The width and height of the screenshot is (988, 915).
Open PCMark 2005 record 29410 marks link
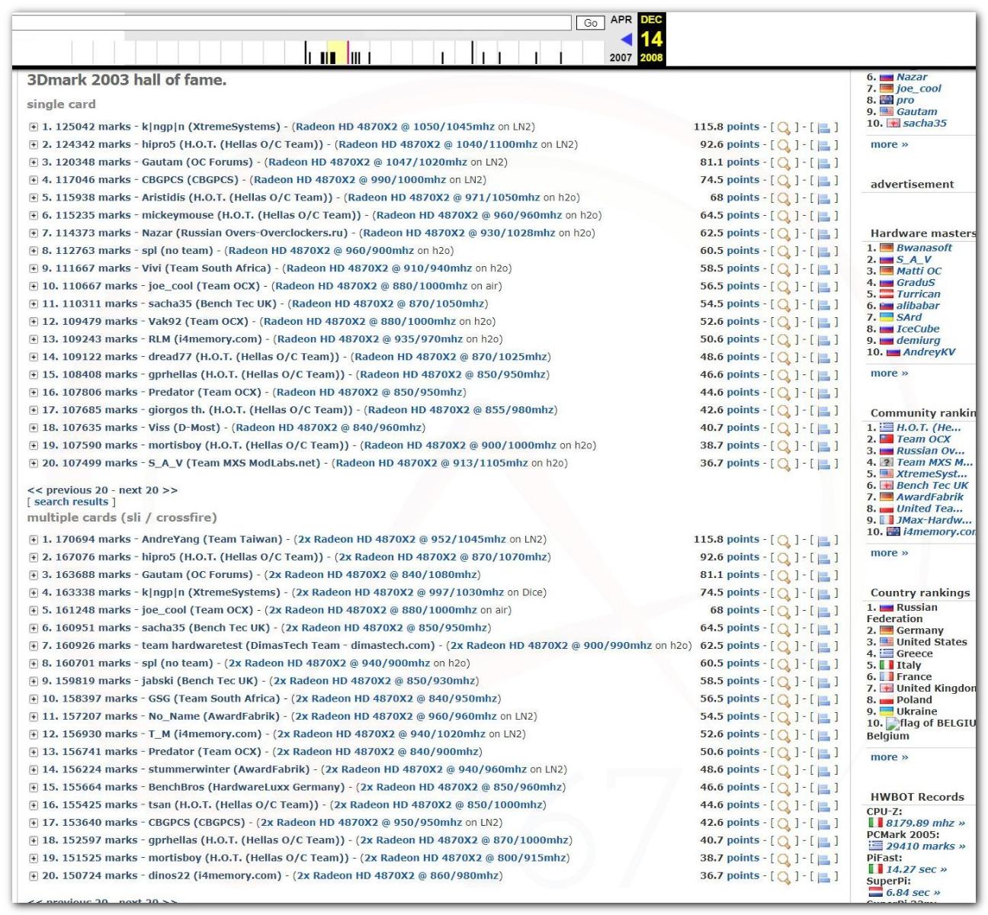(925, 846)
